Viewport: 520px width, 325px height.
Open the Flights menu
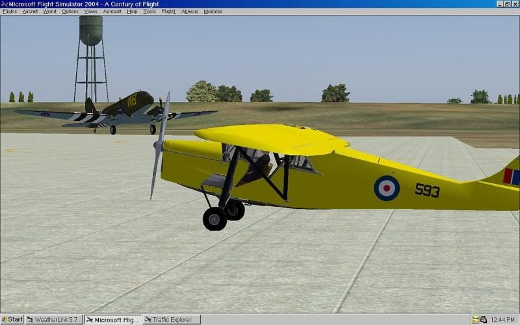[10, 12]
